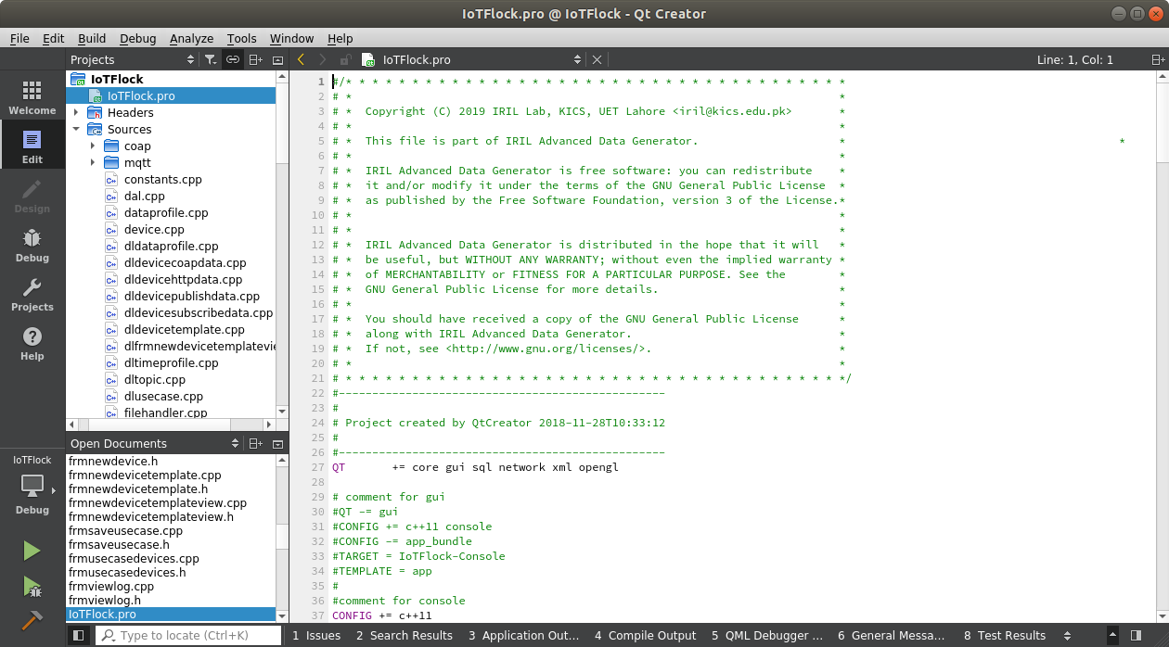Select dal.cpp in the project tree
Image resolution: width=1169 pixels, height=647 pixels.
pyautogui.click(x=144, y=196)
